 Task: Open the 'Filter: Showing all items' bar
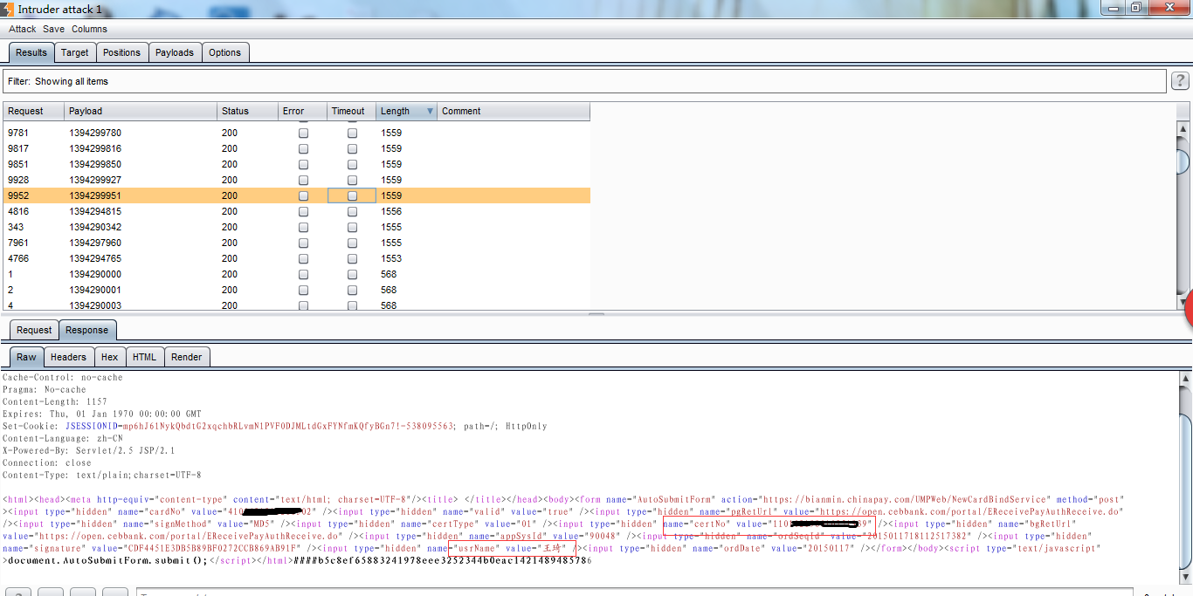584,81
